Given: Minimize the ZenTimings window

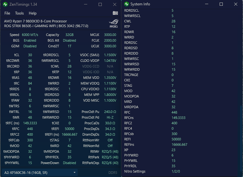Looking at the screenshot, I should click(x=86, y=4).
